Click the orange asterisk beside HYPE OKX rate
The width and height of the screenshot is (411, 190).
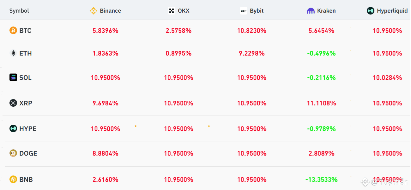(209, 127)
